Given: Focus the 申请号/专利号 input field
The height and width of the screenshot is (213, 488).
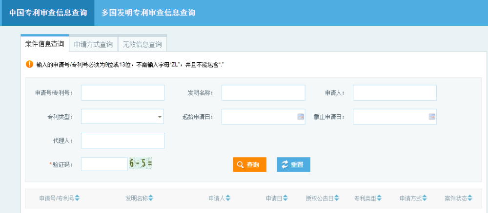Looking at the screenshot, I should (x=122, y=92).
